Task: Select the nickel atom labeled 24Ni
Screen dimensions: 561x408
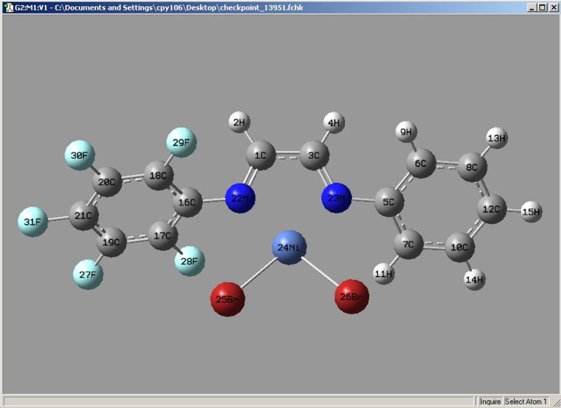Action: point(288,248)
